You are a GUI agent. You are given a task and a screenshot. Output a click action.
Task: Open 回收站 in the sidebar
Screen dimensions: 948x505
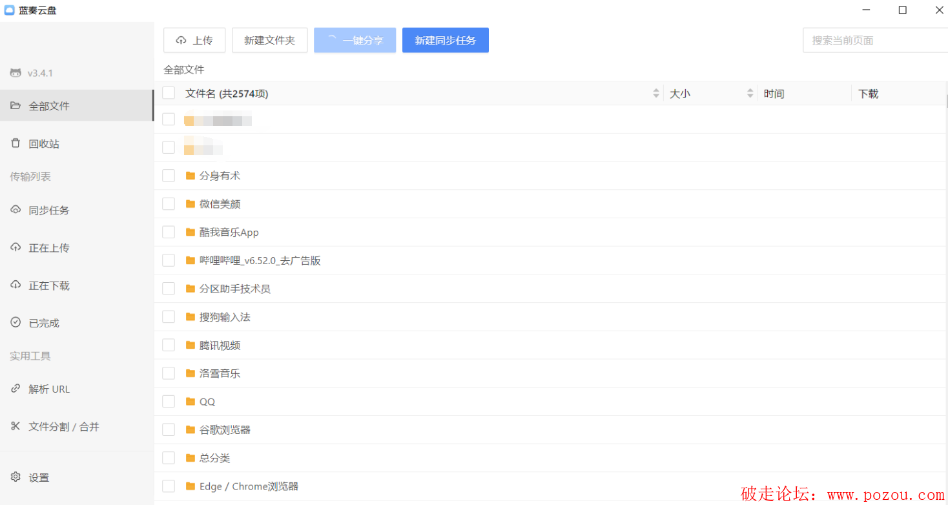(77, 143)
